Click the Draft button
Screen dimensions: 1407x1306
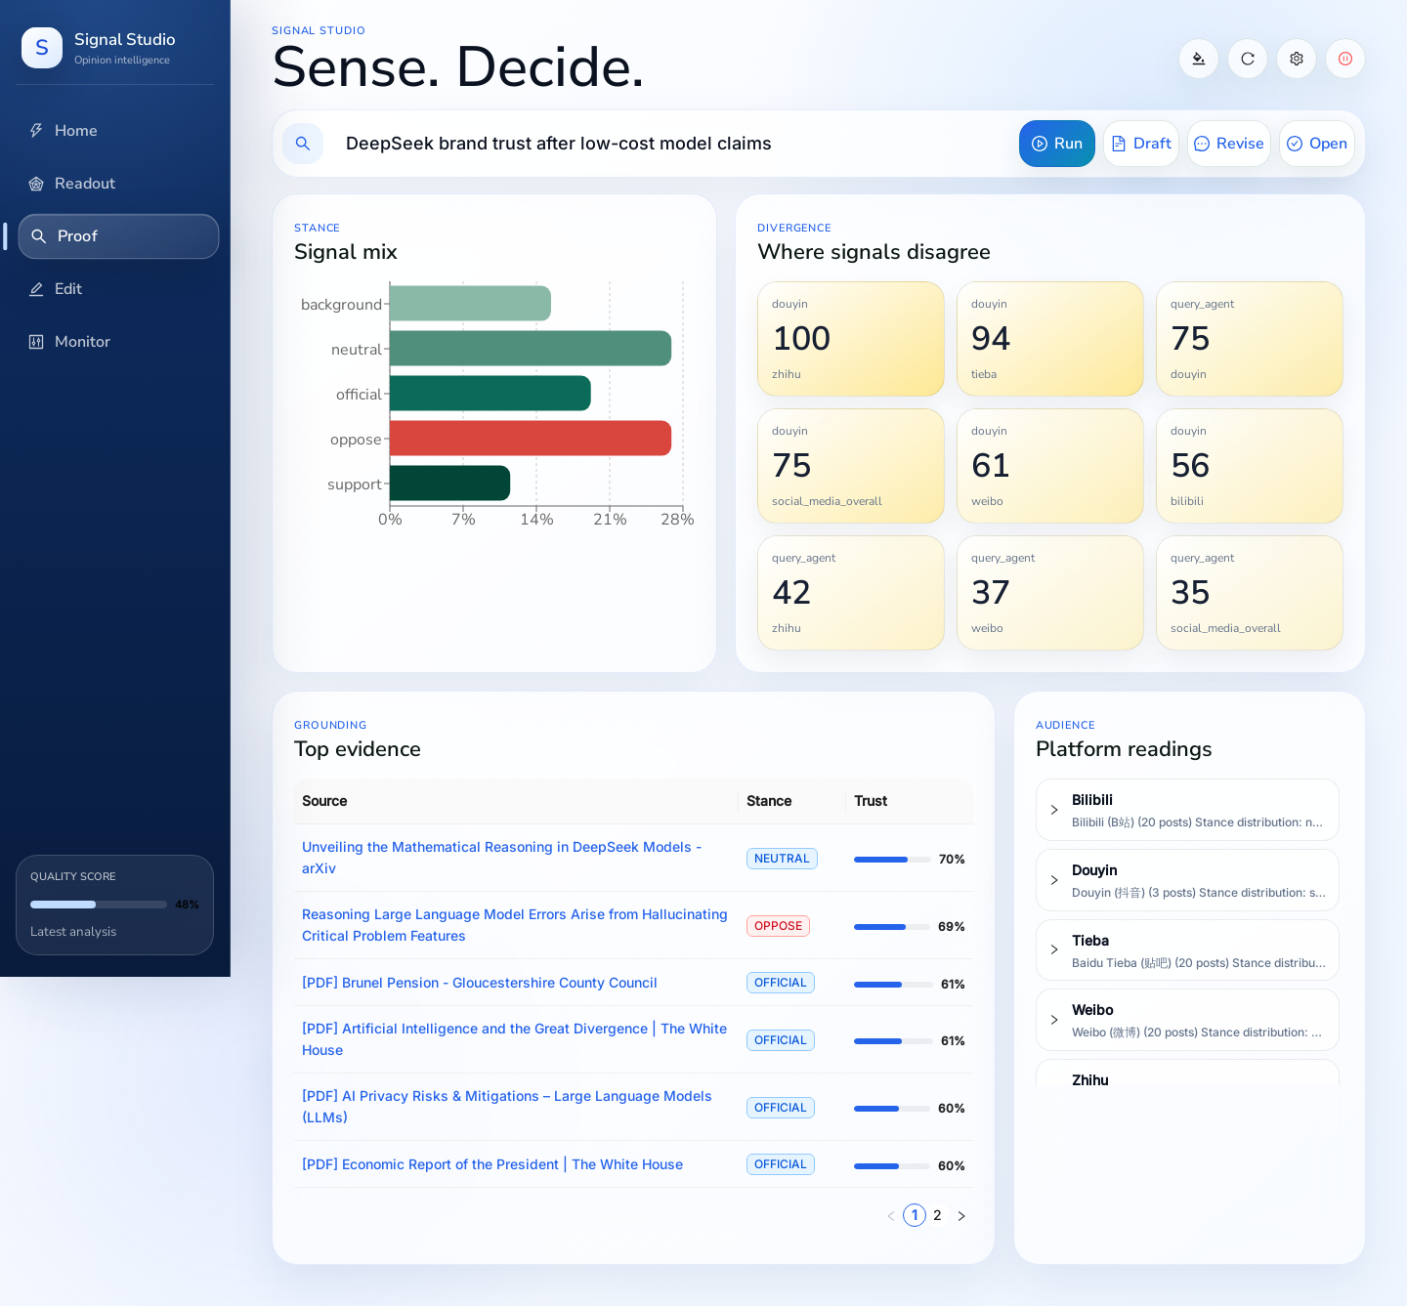1141,144
